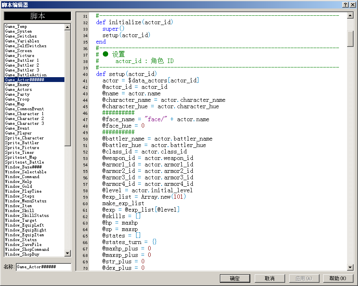The width and height of the screenshot is (358, 286).
Task: Select the Sprite_Character script
Action: [34, 138]
